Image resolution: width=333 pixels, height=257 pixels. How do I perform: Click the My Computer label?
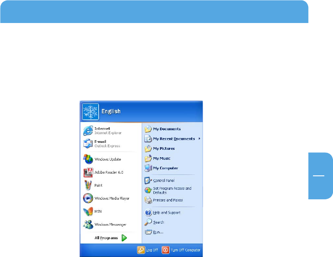(166, 168)
